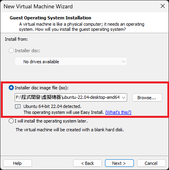Close the New Virtual Machine Wizard window
Viewport: 169px width, 170px height.
[163, 6]
